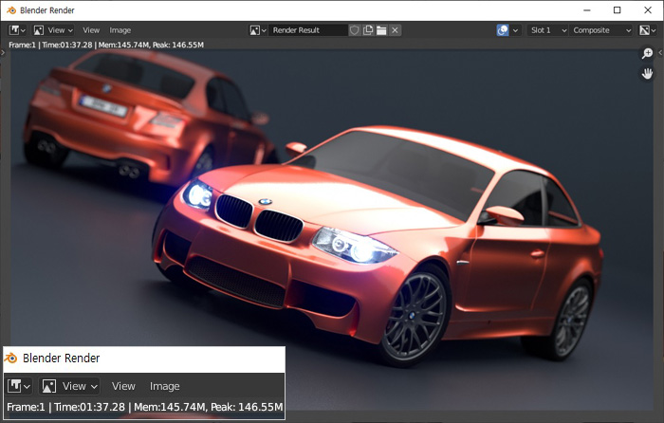664x423 pixels.
Task: Open the Image menu in the top header
Action: click(120, 30)
